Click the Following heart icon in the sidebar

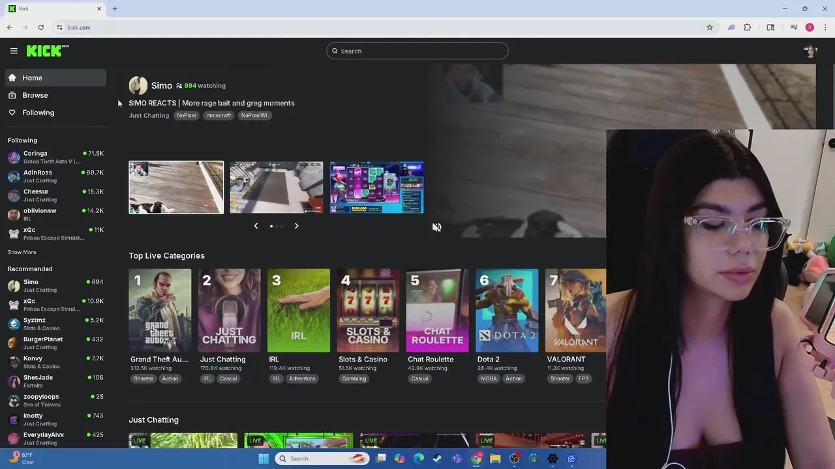(x=12, y=113)
